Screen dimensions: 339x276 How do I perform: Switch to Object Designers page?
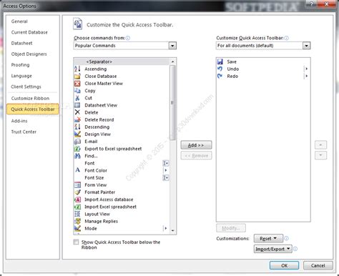click(29, 54)
